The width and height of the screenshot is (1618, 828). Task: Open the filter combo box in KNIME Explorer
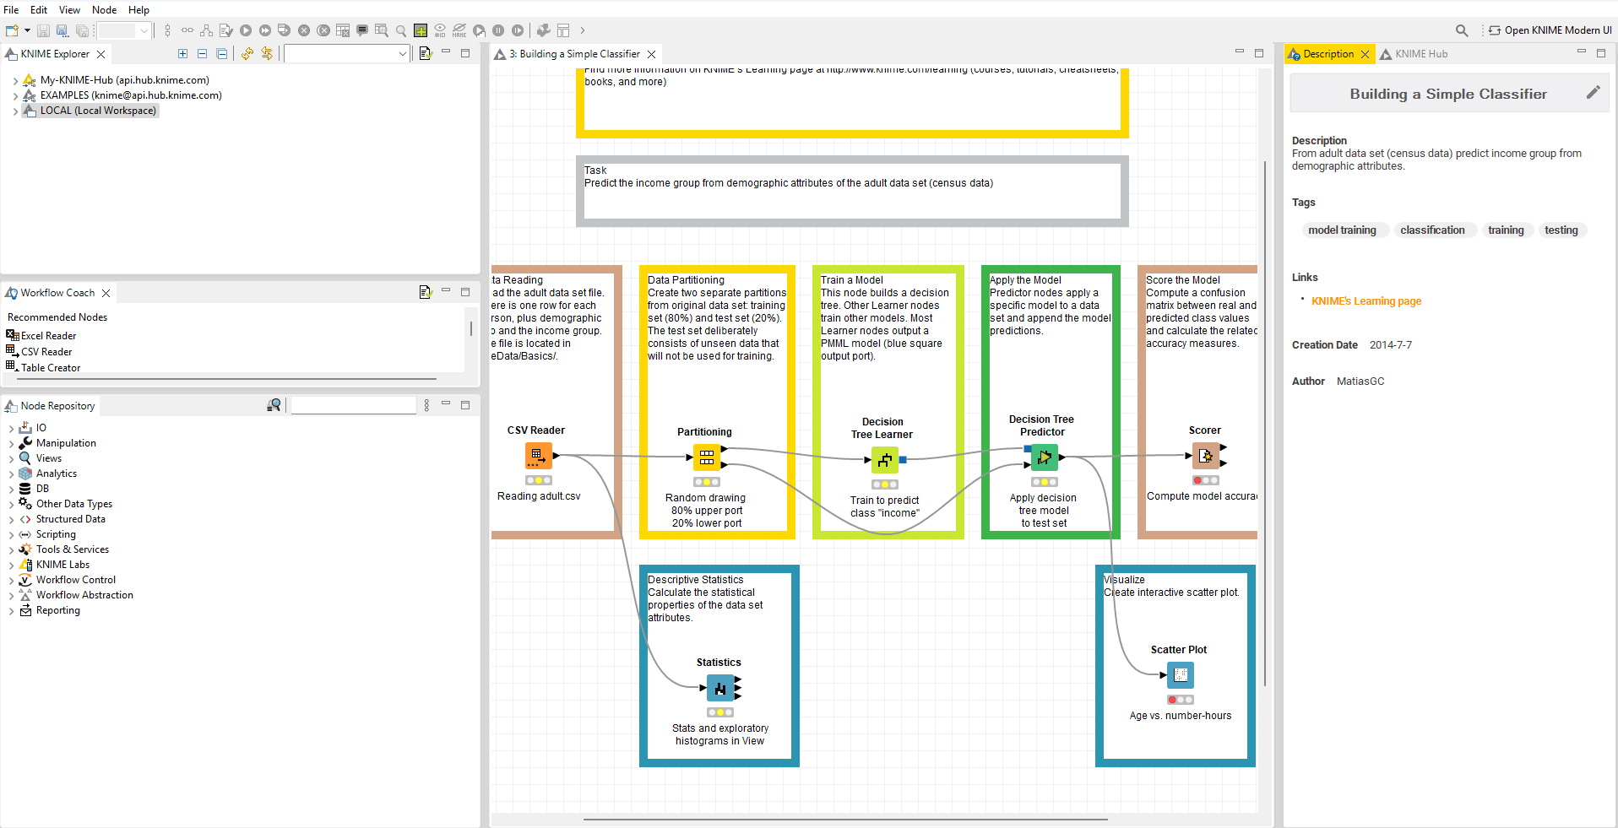click(346, 54)
